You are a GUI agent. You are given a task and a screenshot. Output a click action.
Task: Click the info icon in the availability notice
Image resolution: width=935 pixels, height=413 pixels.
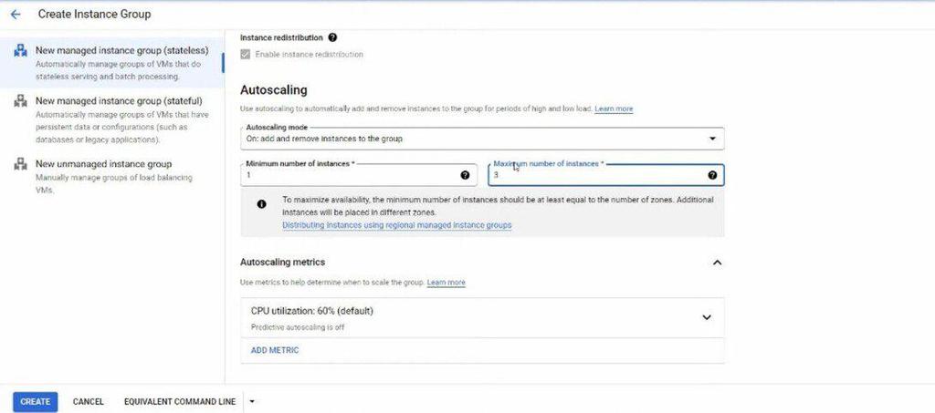click(x=261, y=205)
